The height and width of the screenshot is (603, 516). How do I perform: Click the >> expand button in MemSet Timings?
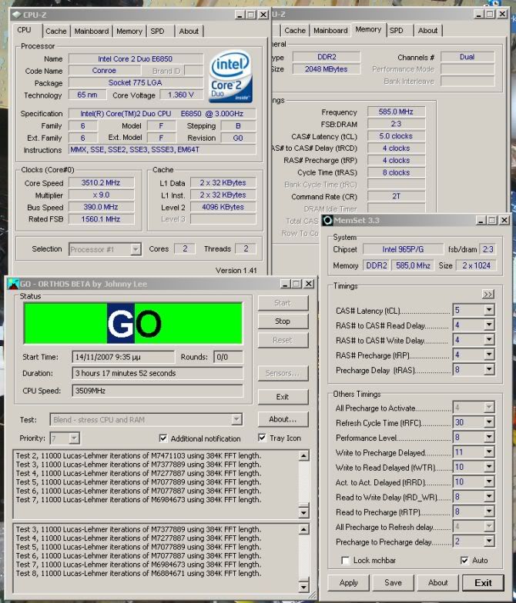[488, 295]
